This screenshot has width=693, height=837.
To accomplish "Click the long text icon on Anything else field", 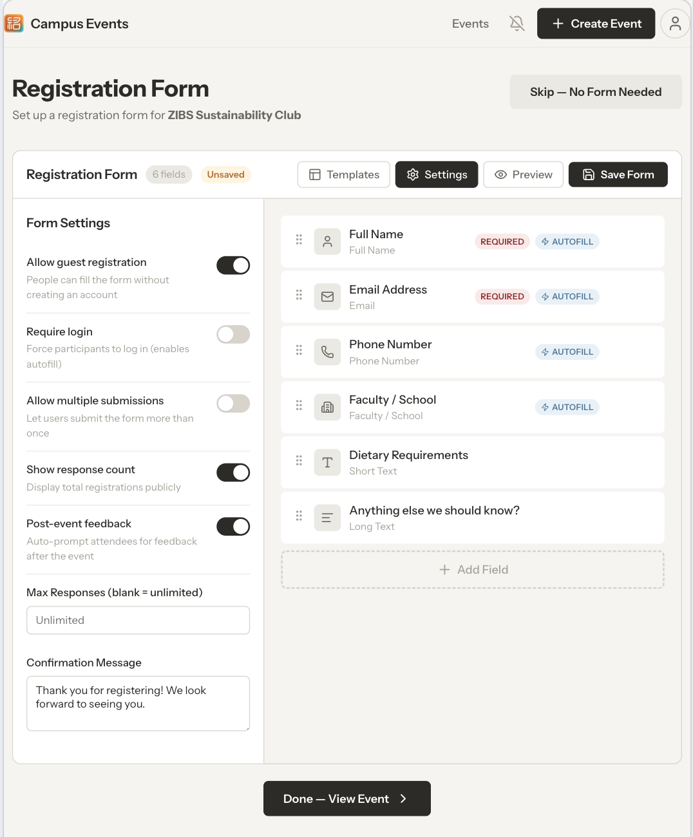I will coord(327,518).
